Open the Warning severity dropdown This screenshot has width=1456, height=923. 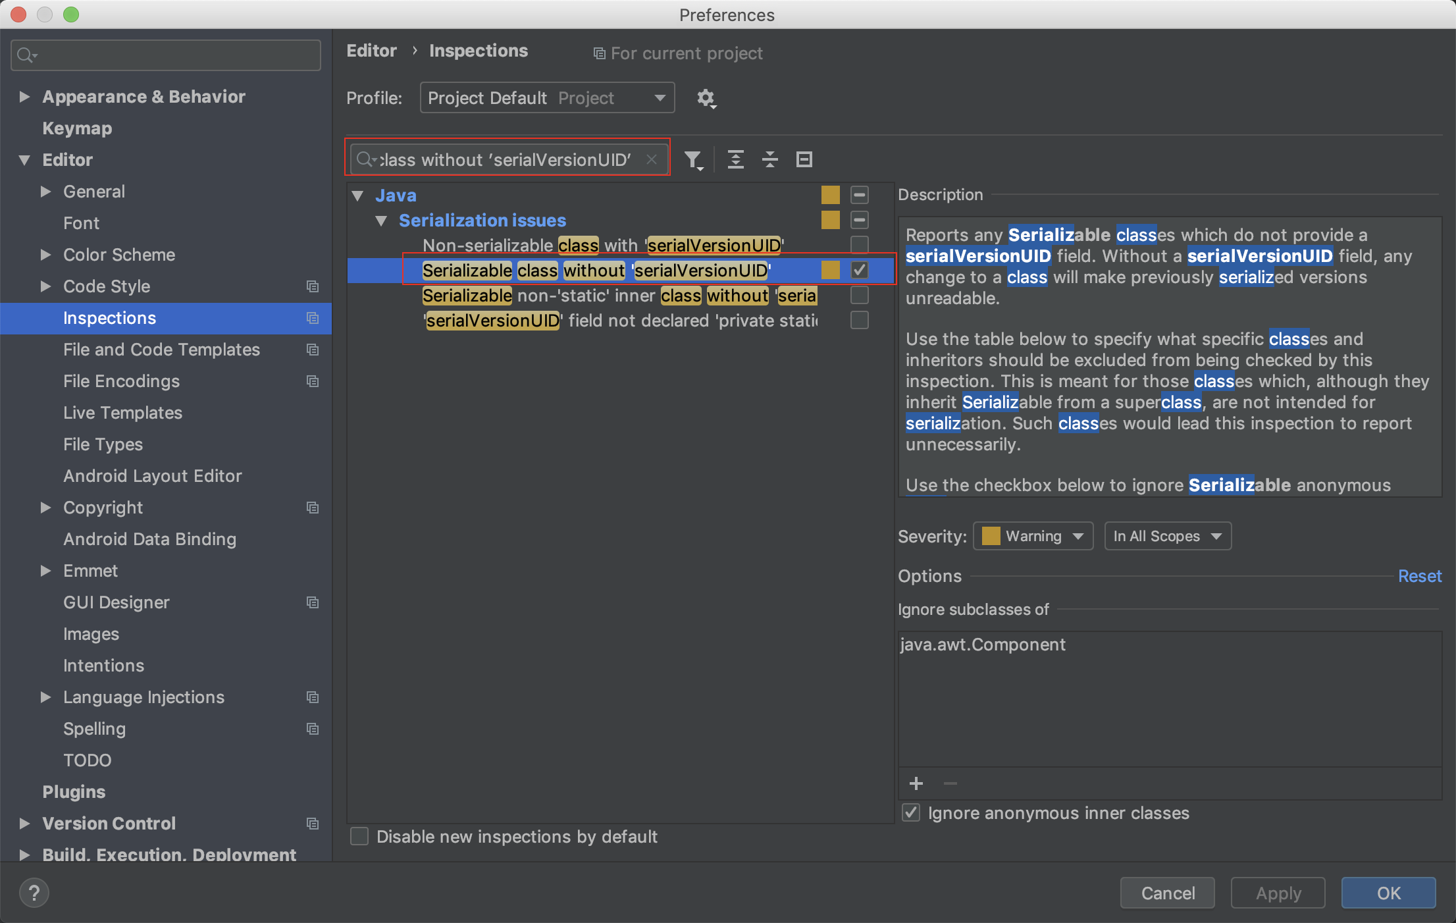point(1033,536)
